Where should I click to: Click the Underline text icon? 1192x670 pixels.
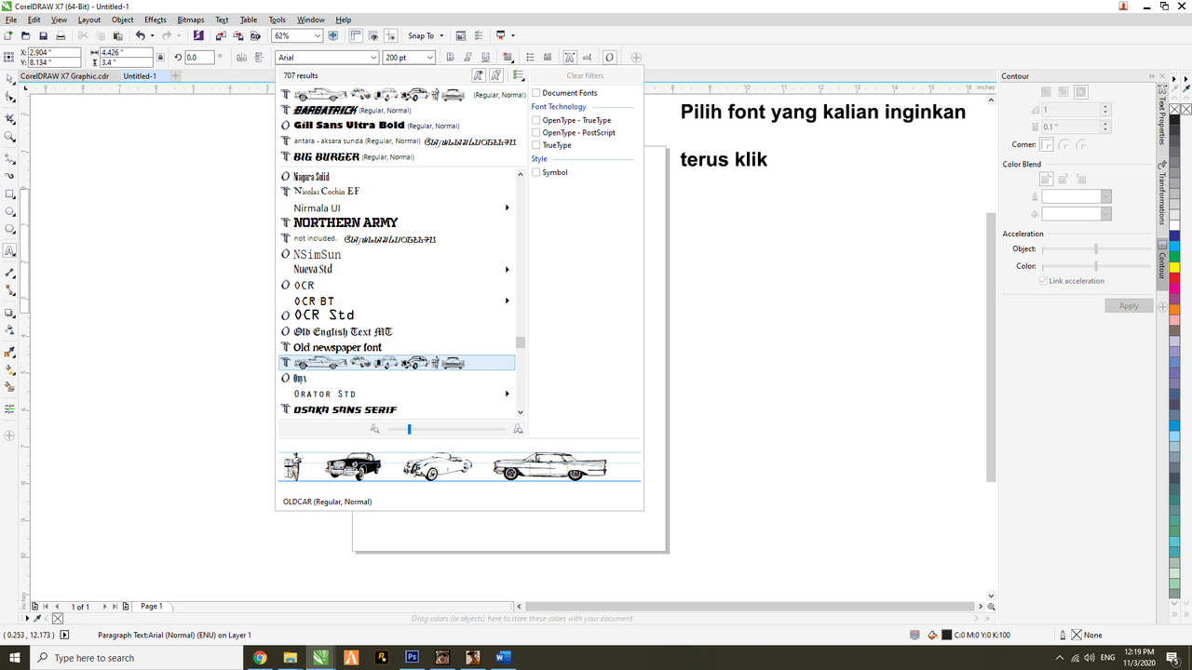pyautogui.click(x=486, y=58)
